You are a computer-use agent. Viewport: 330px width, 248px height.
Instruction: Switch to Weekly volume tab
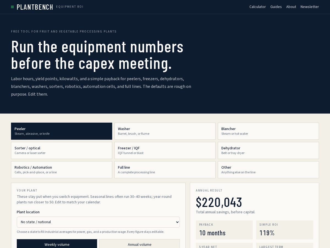(57, 244)
